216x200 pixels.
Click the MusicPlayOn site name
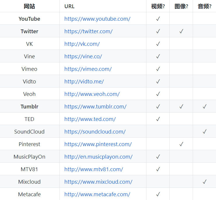[29, 157]
